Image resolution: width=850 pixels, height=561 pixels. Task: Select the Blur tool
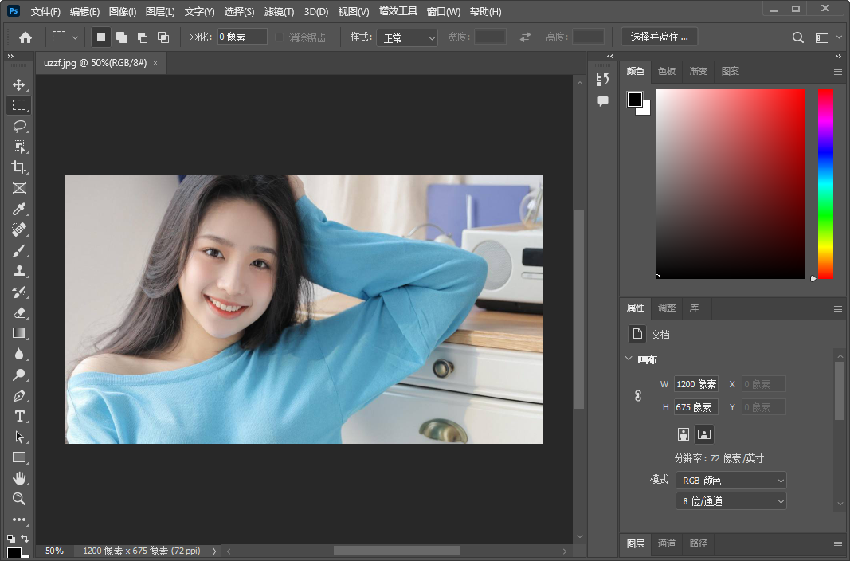click(x=19, y=354)
